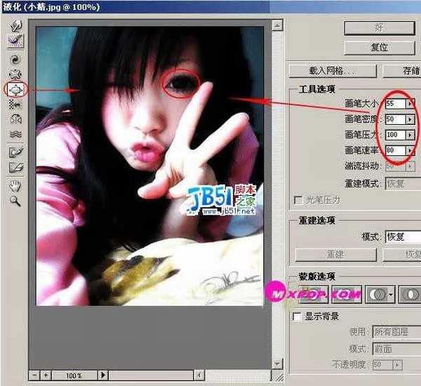The height and width of the screenshot is (386, 421).
Task: Click the fourth mask option icon
Action: click(410, 294)
